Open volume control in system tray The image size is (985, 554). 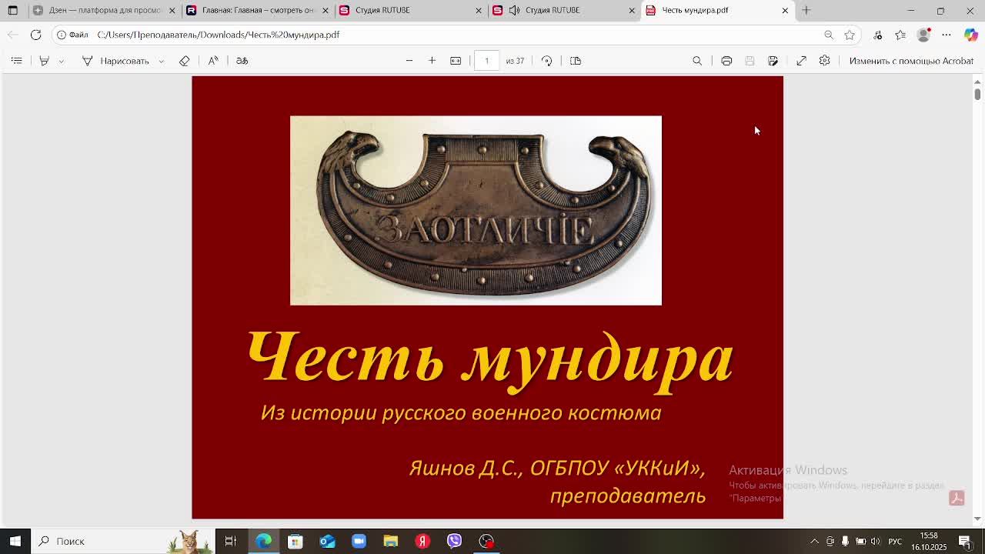(x=875, y=541)
